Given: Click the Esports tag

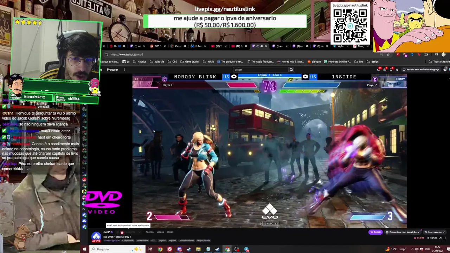Looking at the screenshot, I should click(172, 241).
